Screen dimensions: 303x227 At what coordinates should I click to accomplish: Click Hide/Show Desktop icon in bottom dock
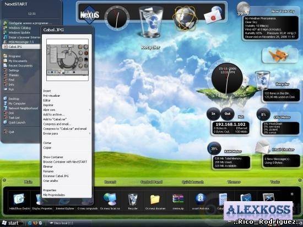tap(19, 200)
